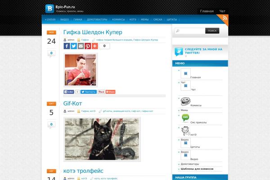This screenshot has height=180, width=270.
Task: Open the post title котэ тролфейс
Action: click(83, 171)
